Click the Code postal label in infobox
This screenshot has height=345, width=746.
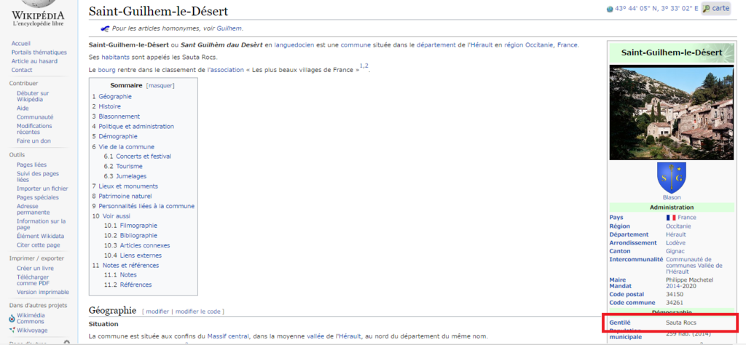tap(627, 295)
